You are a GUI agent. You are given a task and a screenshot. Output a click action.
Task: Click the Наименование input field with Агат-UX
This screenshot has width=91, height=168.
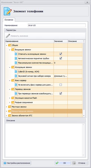[57, 25]
